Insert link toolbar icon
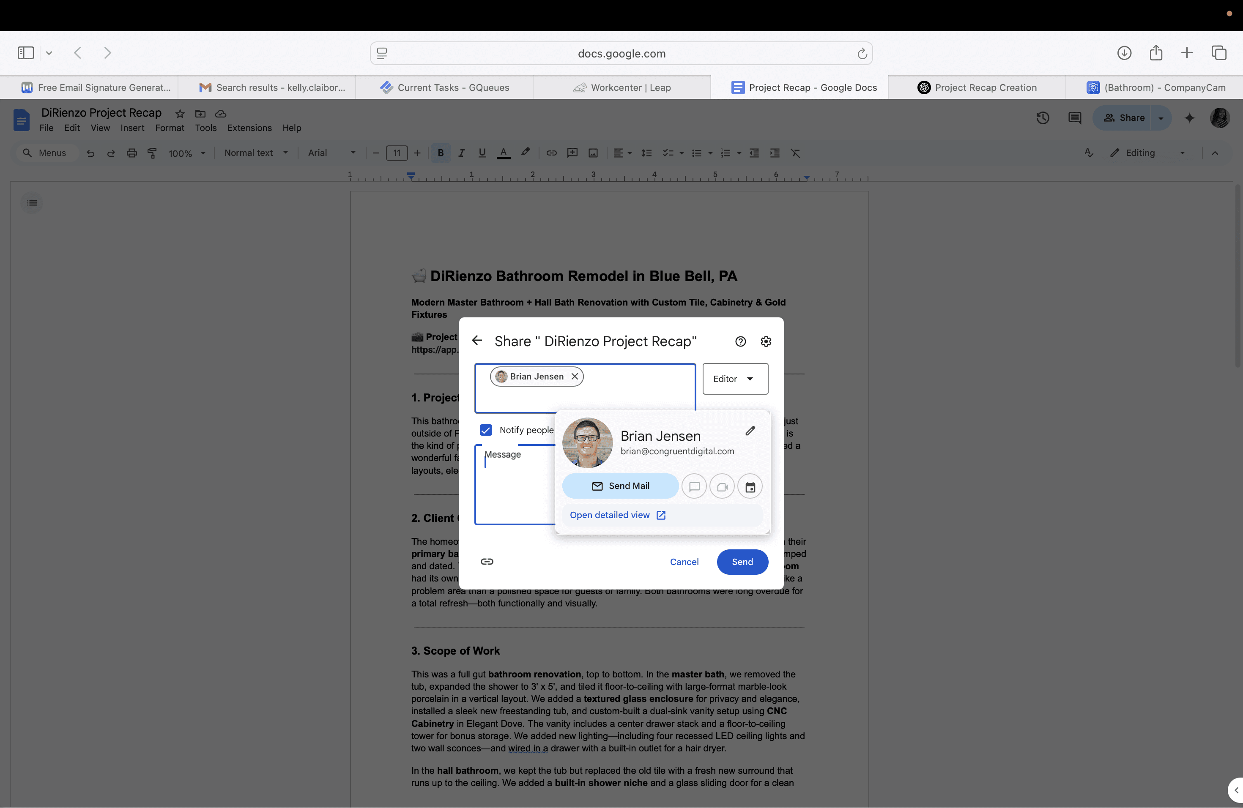The height and width of the screenshot is (808, 1243). tap(551, 153)
